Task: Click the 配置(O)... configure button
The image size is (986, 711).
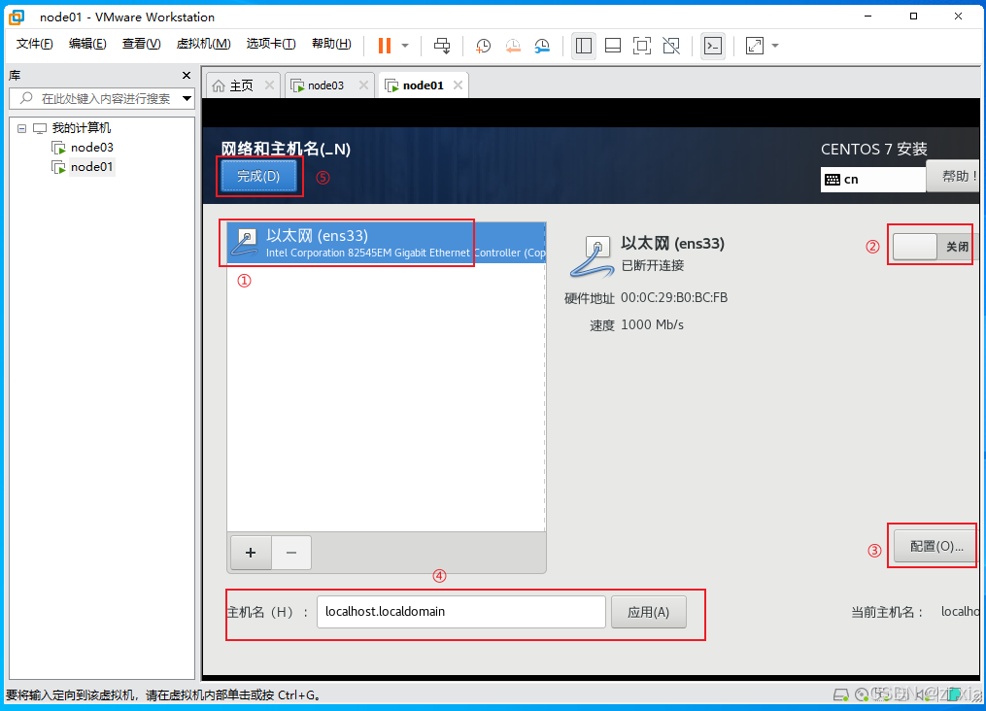Action: [x=935, y=546]
